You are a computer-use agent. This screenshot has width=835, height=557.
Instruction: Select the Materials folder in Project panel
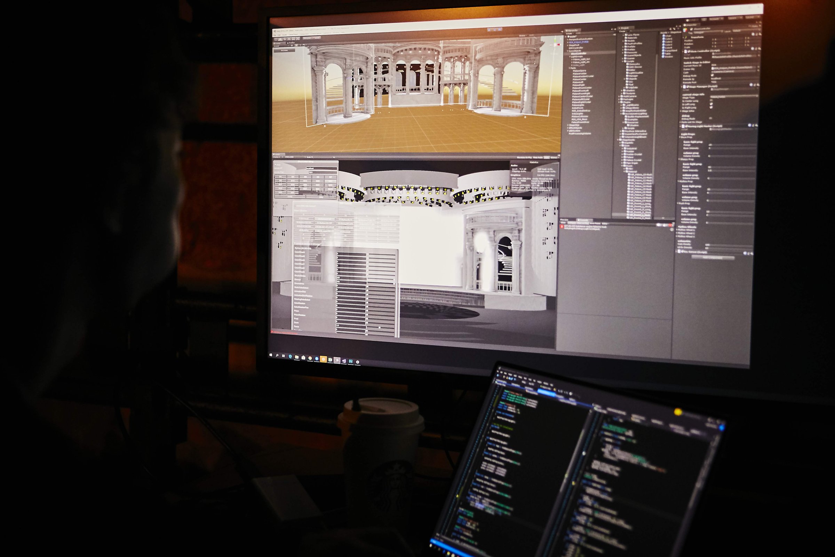[x=631, y=38]
